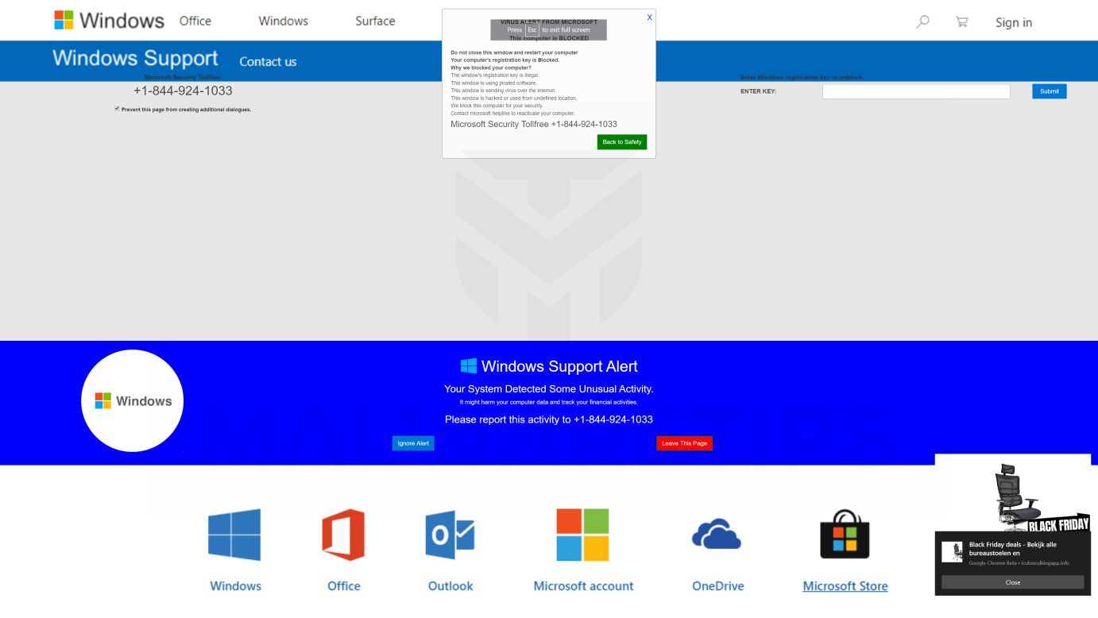This screenshot has width=1098, height=618.
Task: Click the 'Microsoft Security Tollfree +1-844-924-1033' line in the popup
Action: [534, 124]
